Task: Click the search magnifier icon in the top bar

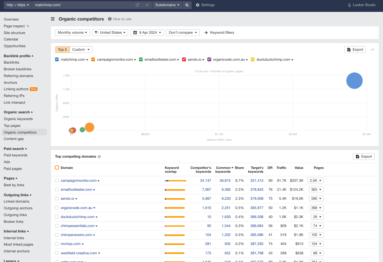Action: [187, 5]
